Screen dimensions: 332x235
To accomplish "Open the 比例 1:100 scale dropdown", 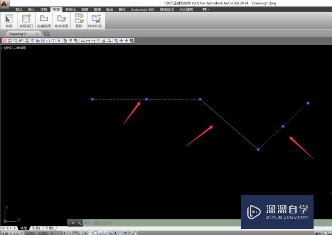I will coord(12,233).
